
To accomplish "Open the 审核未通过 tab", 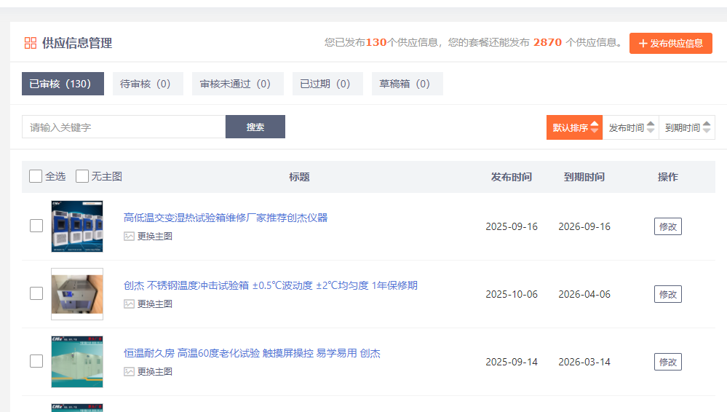I will coord(235,84).
